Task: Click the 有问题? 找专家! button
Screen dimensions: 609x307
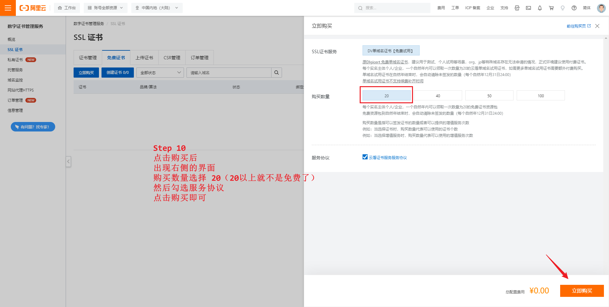Action: click(x=33, y=127)
